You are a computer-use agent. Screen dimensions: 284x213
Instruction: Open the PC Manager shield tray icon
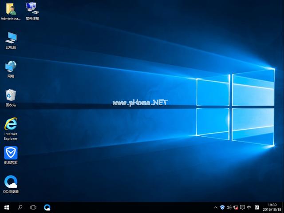(222, 208)
